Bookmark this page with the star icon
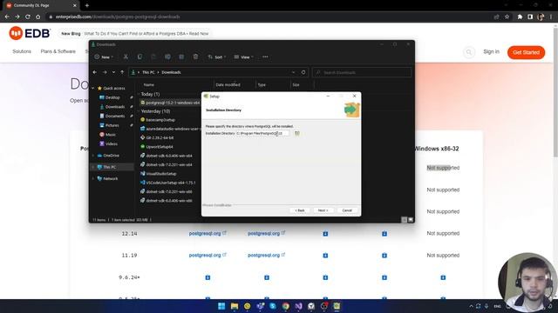 tap(507, 17)
